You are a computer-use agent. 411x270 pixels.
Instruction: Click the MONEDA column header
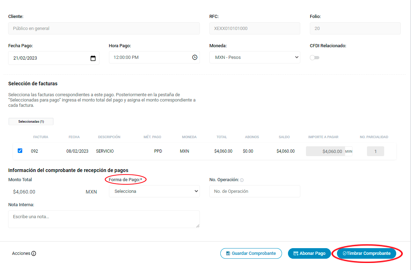click(x=189, y=137)
